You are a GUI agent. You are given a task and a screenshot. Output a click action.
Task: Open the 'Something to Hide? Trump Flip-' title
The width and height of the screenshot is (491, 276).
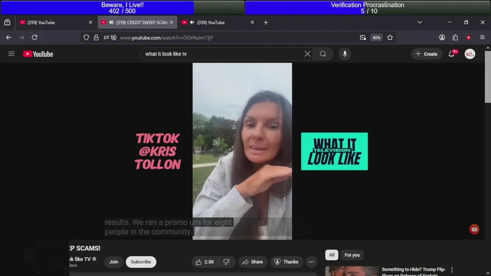414,269
